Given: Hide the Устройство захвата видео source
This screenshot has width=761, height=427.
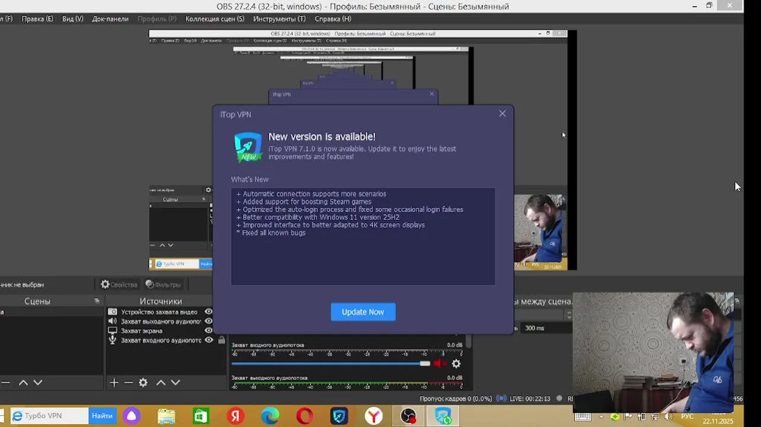Looking at the screenshot, I should tap(209, 312).
